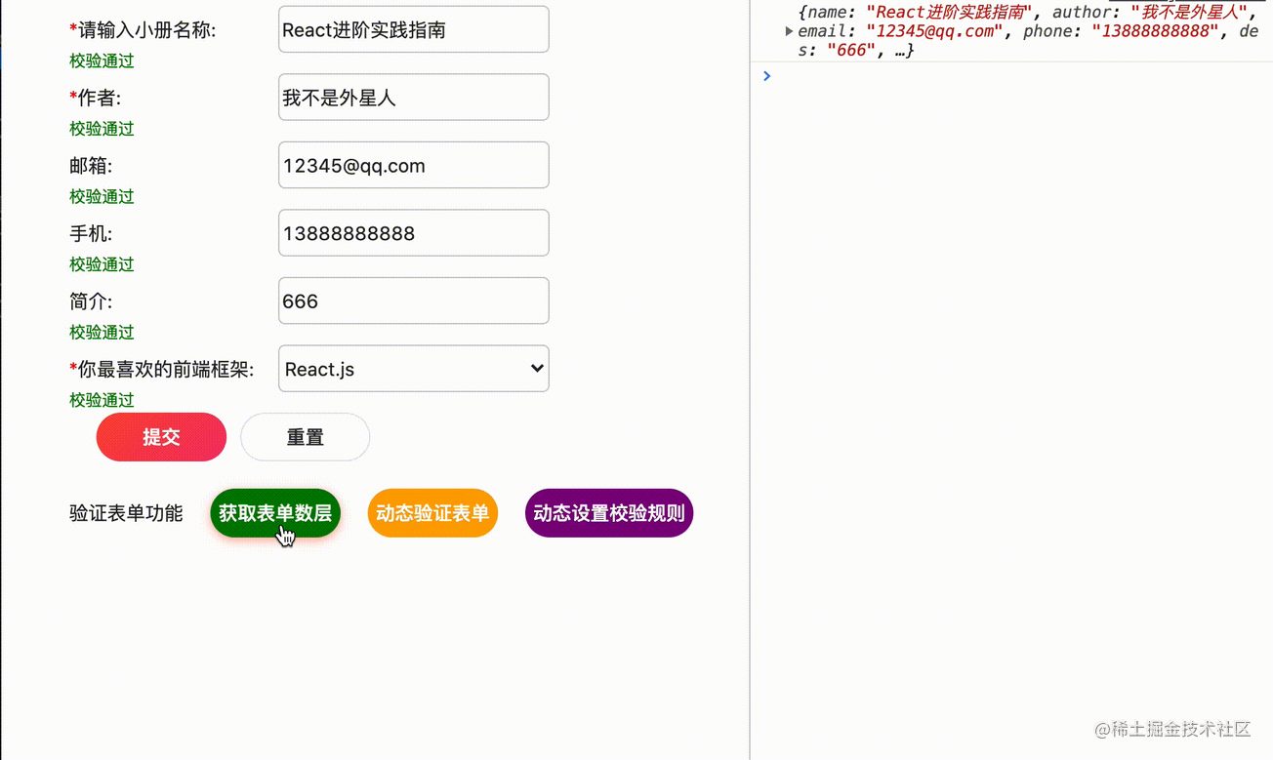Focus the 简介 input containing 666
Screen dimensions: 1273x760
click(x=414, y=301)
